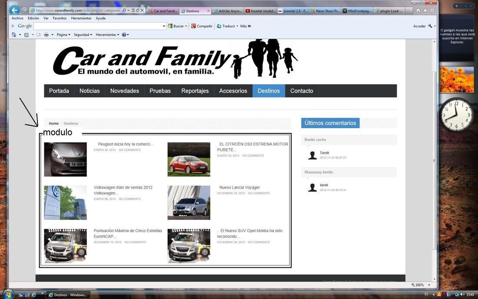Click the search magnifier in address bar
The image size is (478, 299).
(124, 10)
